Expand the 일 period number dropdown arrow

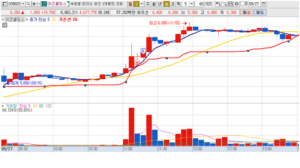click(x=142, y=4)
